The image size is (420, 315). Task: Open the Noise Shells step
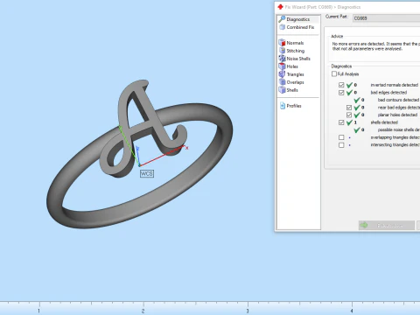click(x=295, y=59)
